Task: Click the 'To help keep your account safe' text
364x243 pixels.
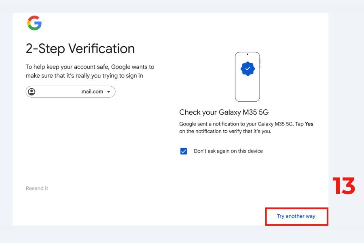Action: tap(90, 67)
